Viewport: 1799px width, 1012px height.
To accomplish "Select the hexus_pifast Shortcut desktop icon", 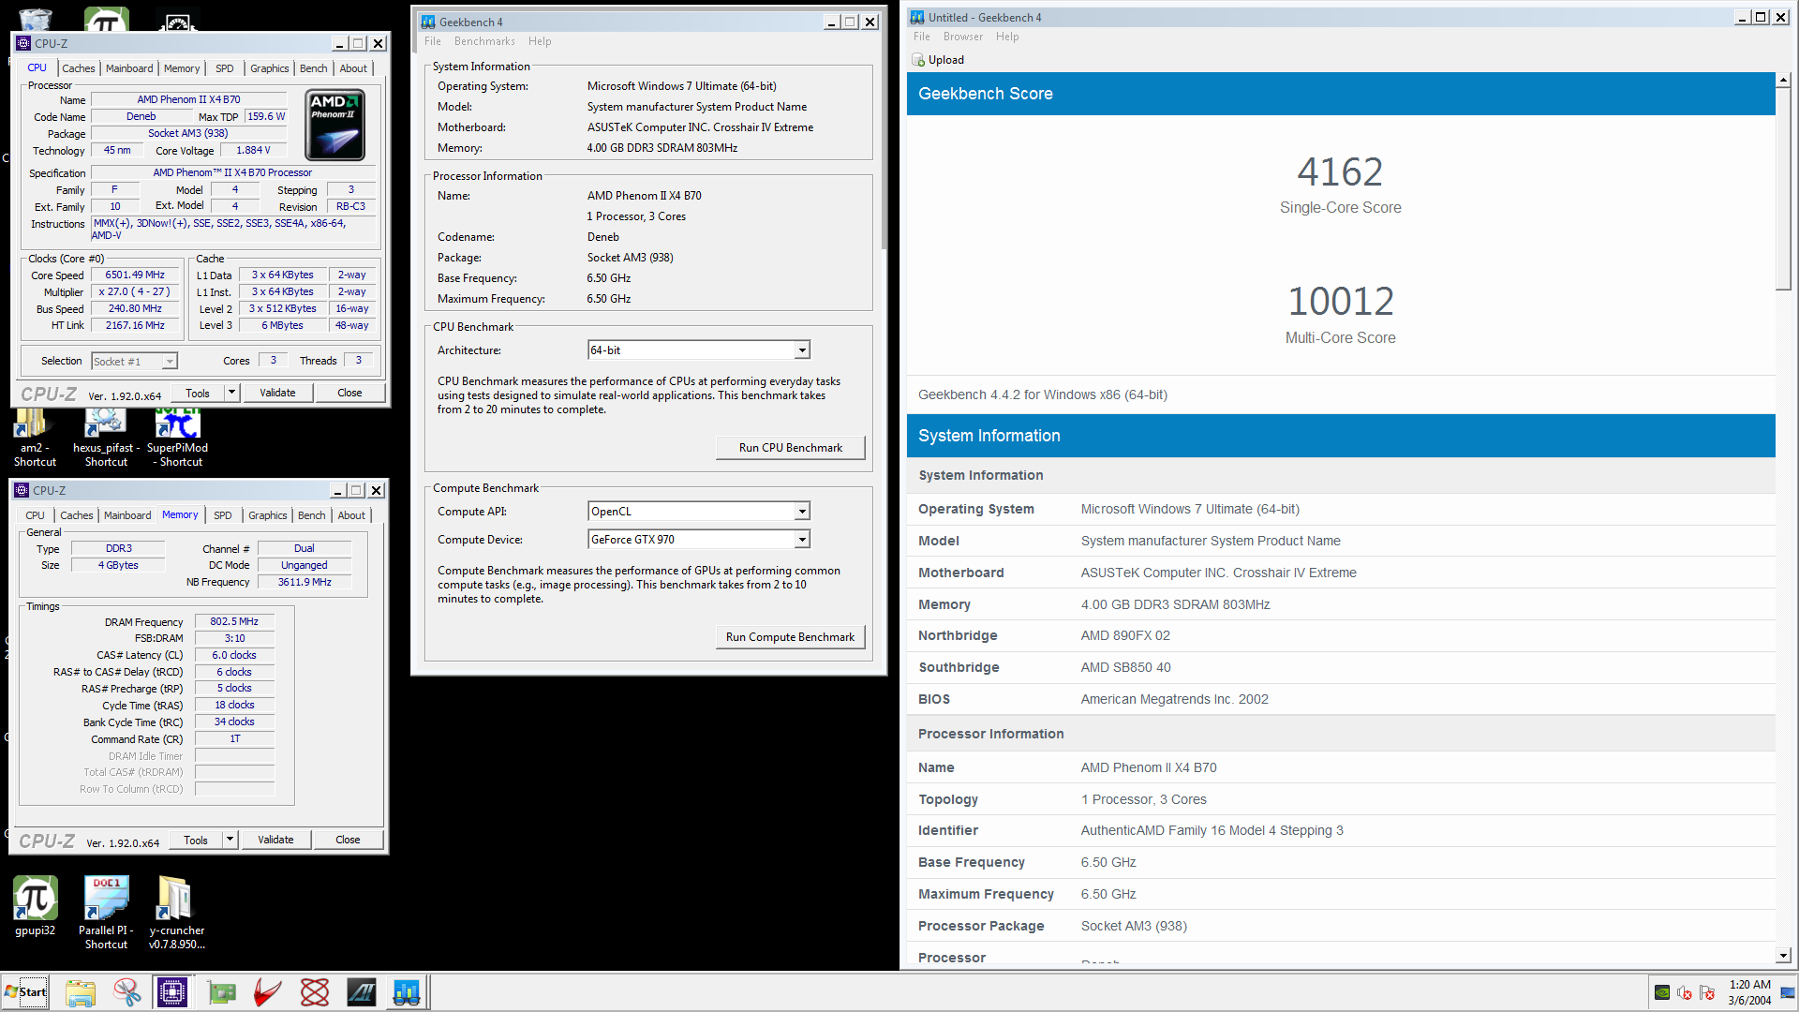I will (106, 439).
